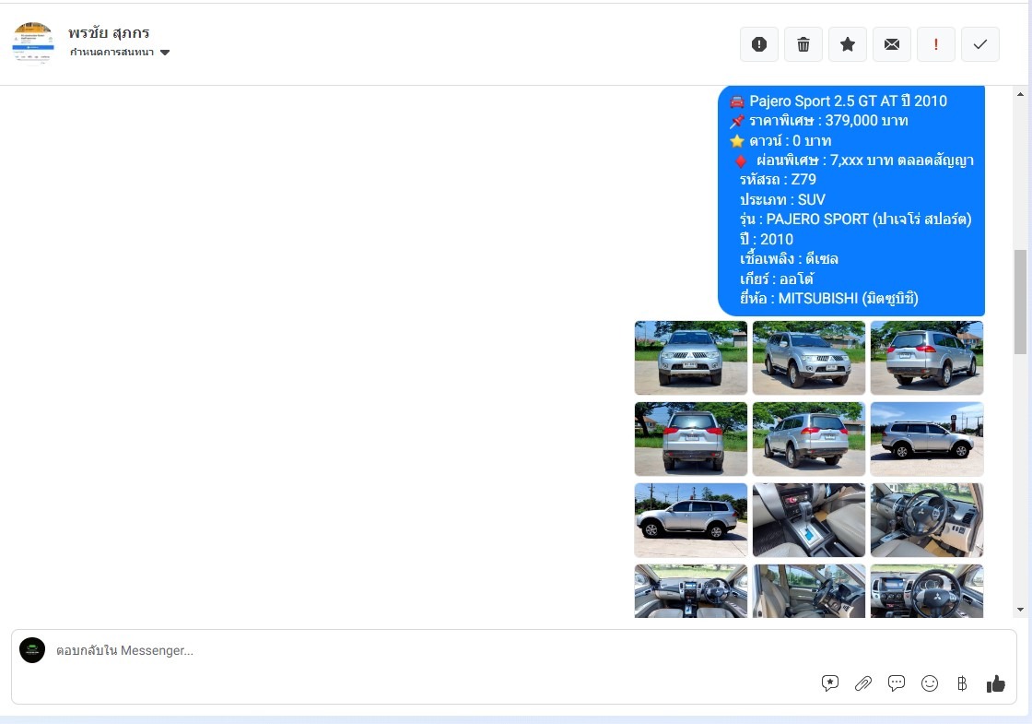
Task: Click the spam report octagon icon
Action: tap(759, 44)
